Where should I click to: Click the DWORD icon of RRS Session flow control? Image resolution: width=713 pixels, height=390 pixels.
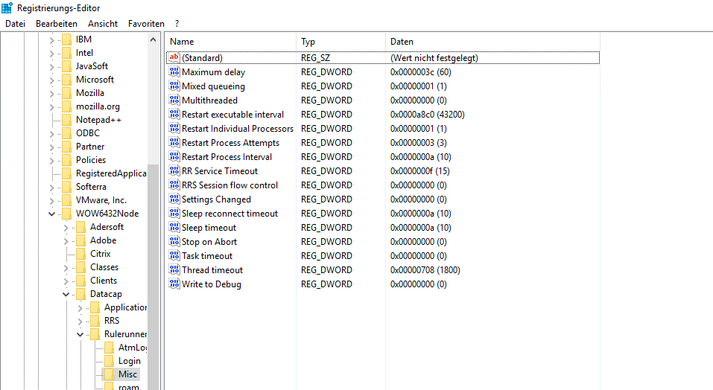point(174,185)
